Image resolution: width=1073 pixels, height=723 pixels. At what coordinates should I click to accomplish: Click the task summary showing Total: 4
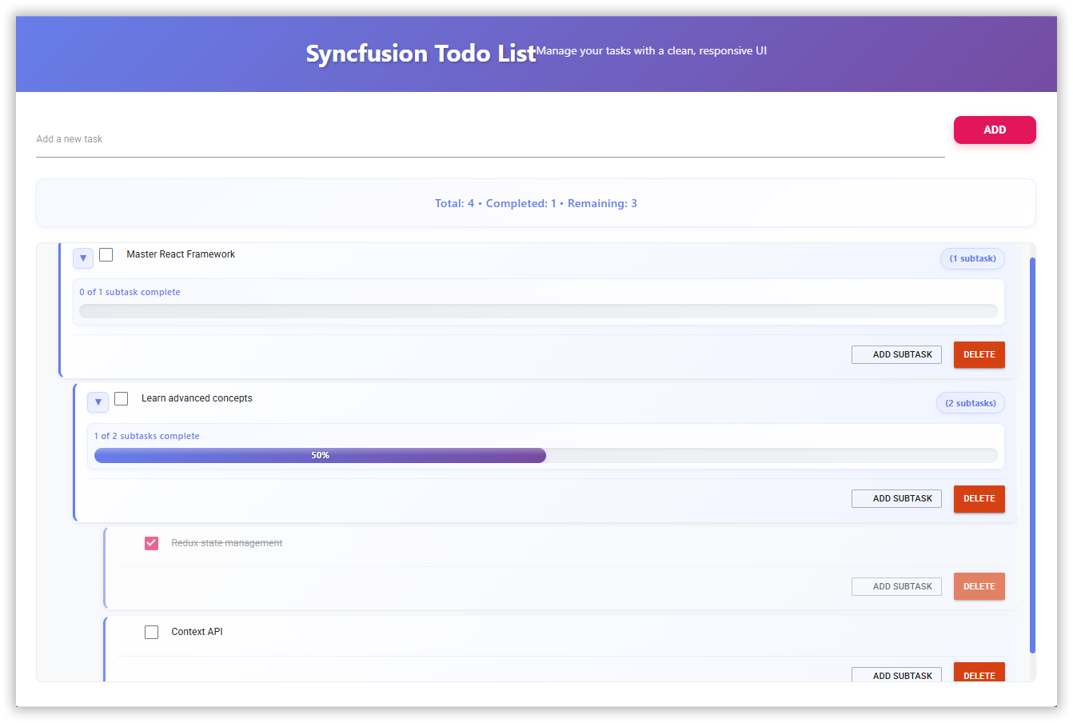pyautogui.click(x=536, y=203)
